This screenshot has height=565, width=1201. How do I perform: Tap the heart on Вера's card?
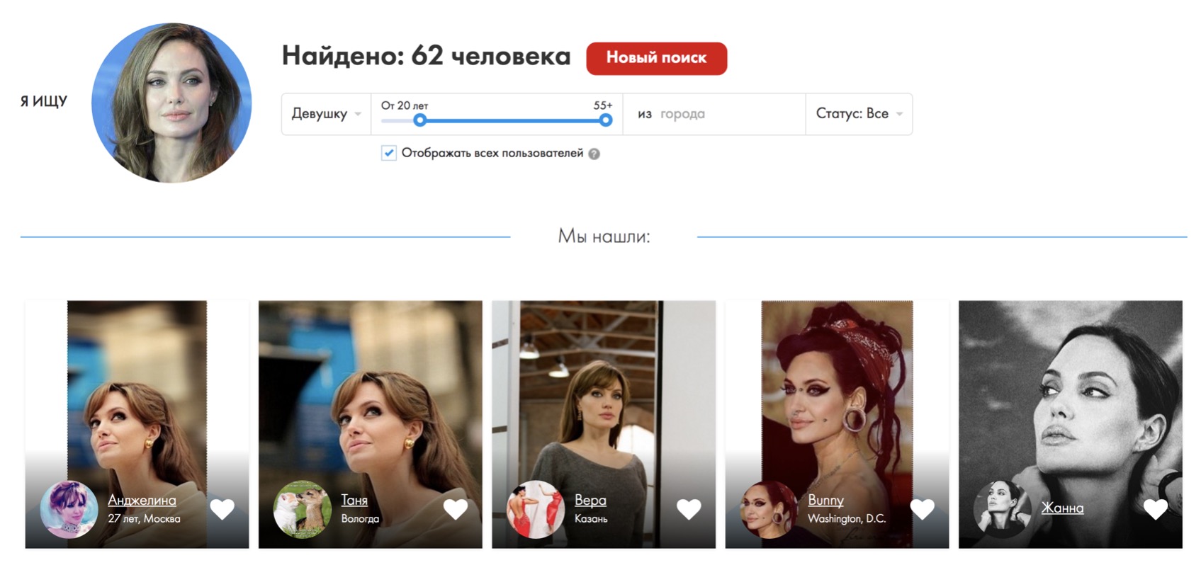click(x=689, y=509)
